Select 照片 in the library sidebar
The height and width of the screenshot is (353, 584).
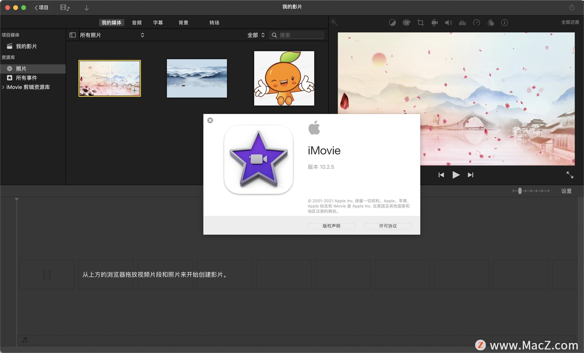tap(33, 69)
